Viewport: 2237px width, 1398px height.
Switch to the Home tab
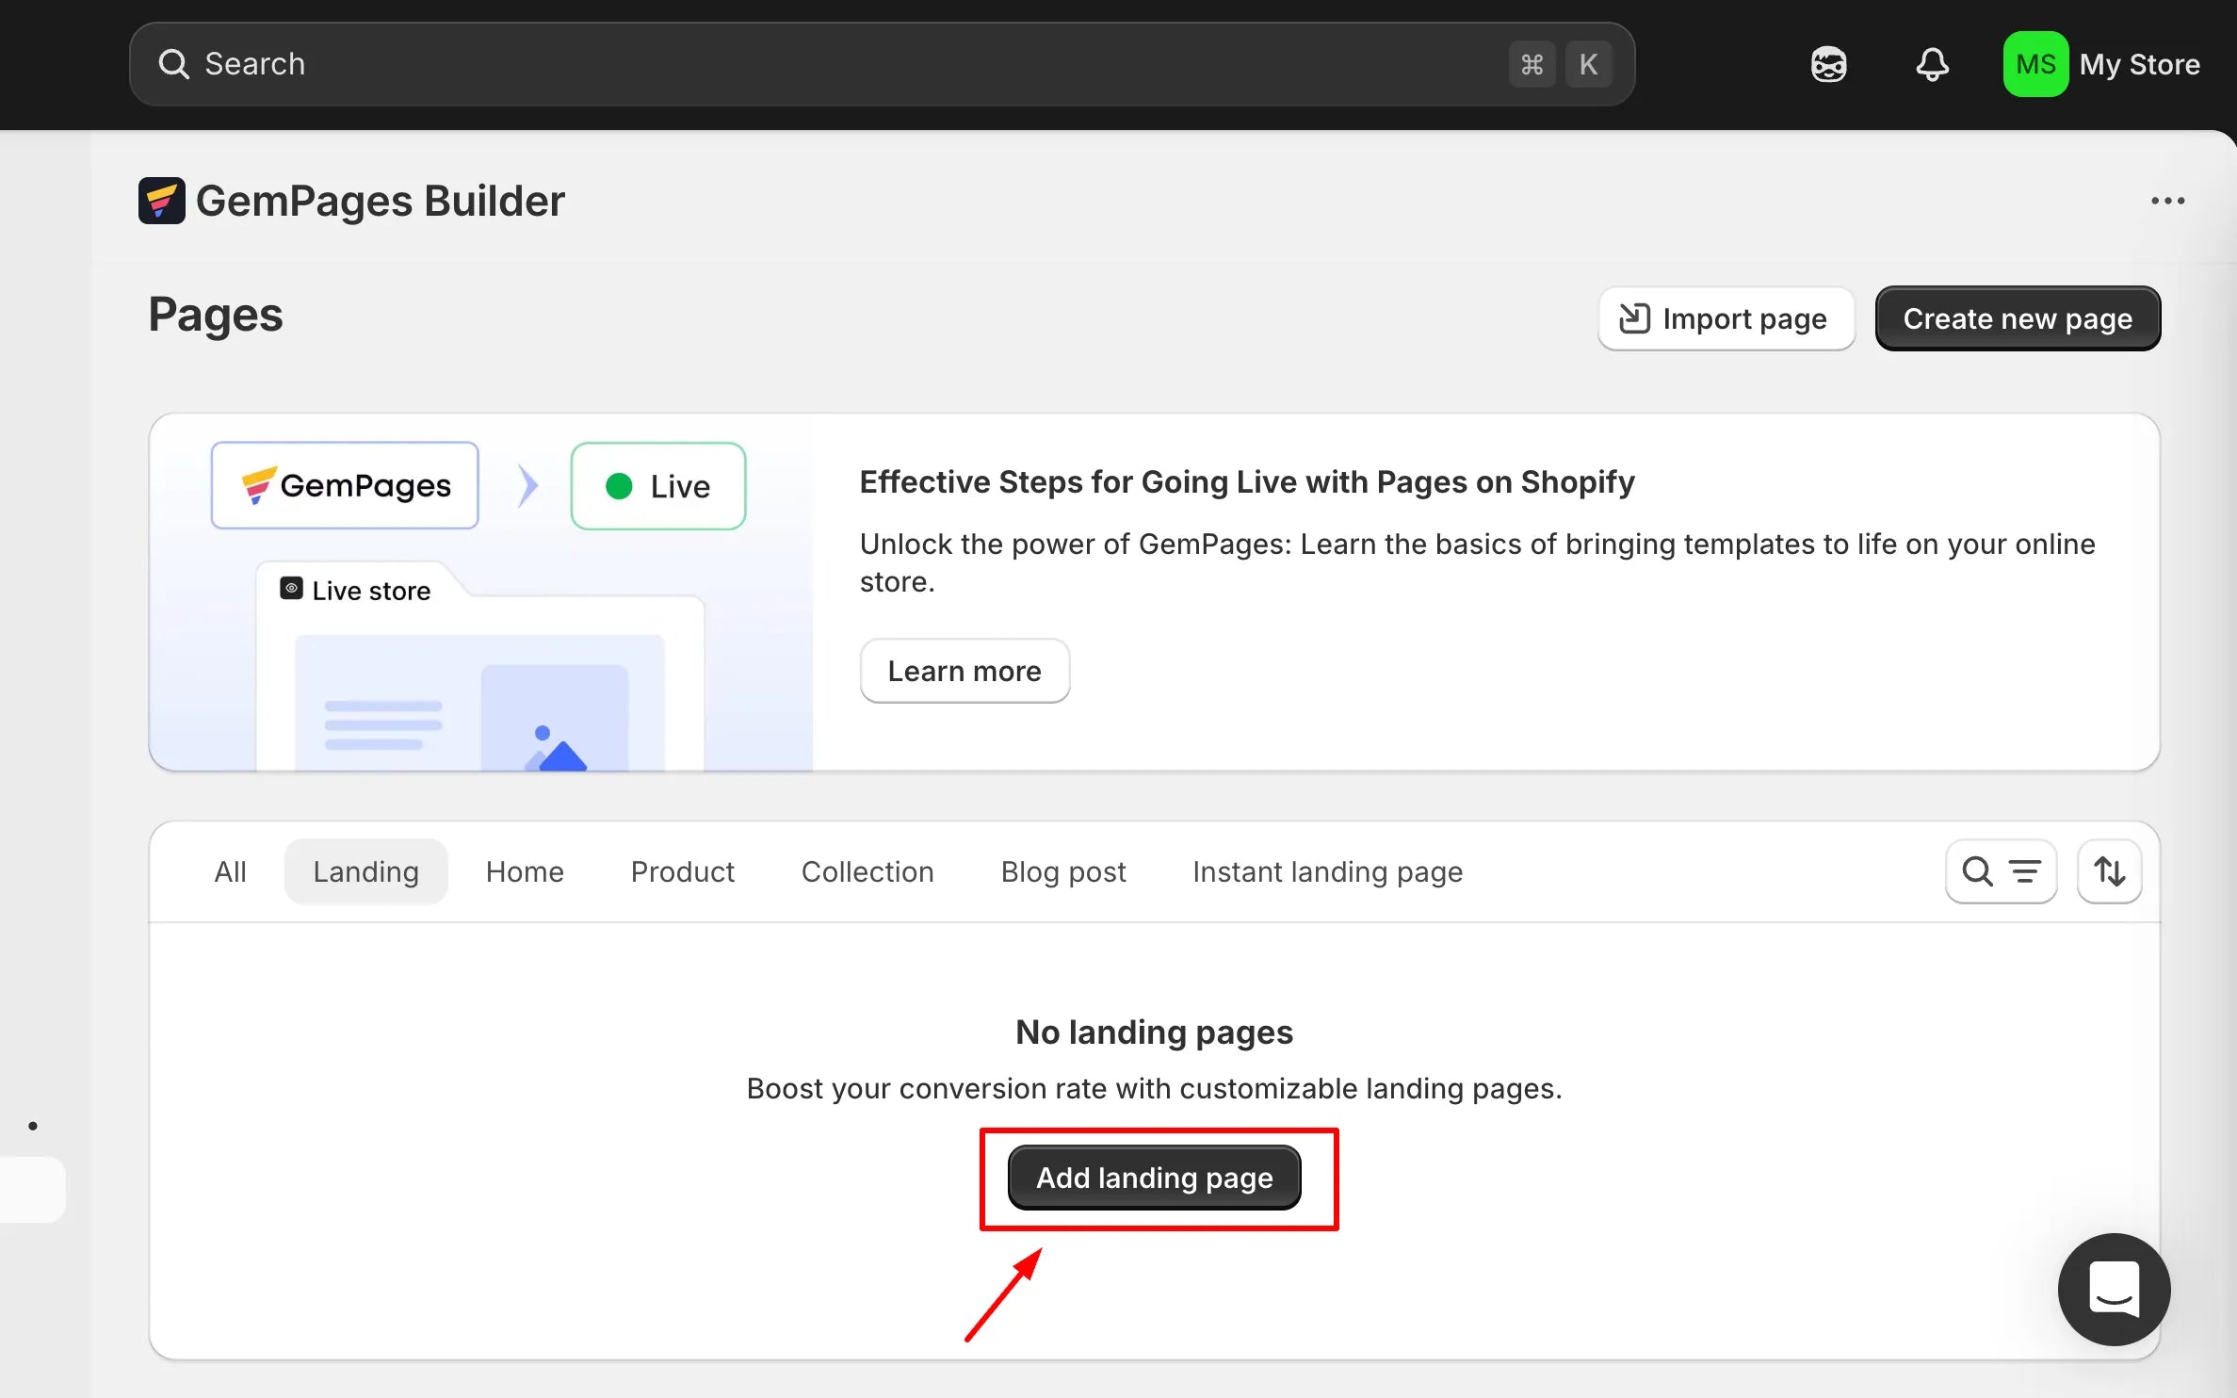click(x=525, y=871)
